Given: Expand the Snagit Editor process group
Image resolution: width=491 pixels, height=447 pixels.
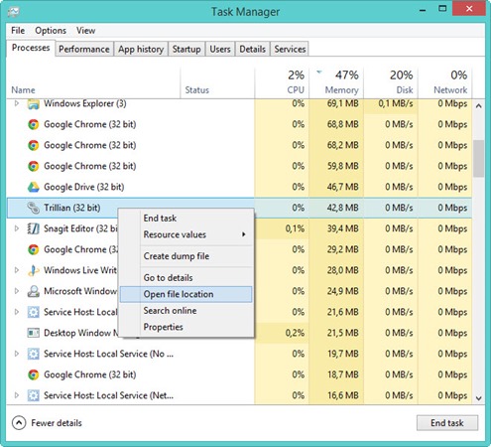Looking at the screenshot, I should [x=17, y=228].
